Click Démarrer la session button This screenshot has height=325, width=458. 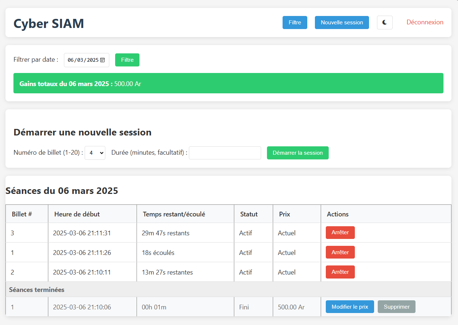pos(297,153)
